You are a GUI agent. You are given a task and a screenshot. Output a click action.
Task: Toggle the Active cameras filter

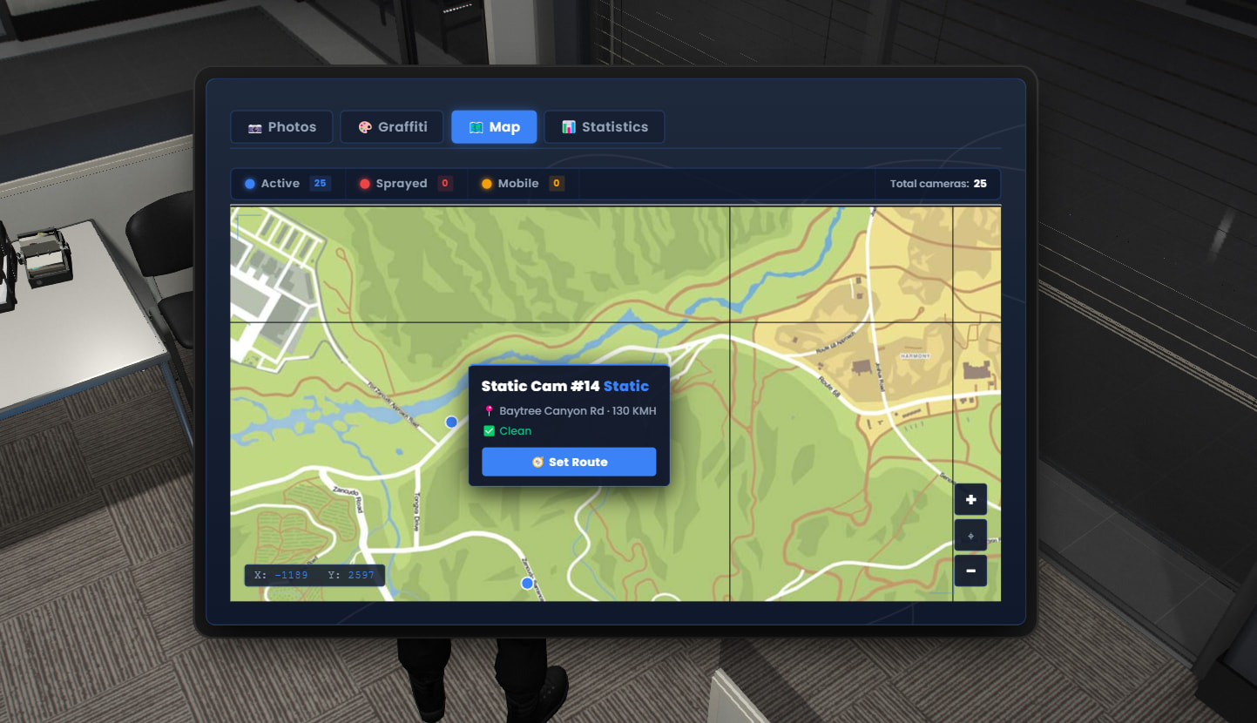click(287, 184)
